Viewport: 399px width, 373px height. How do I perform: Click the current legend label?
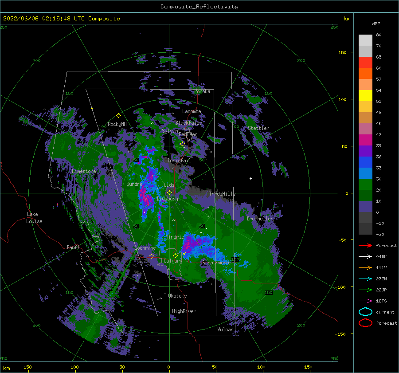[385, 312]
